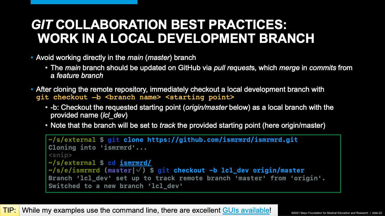Click "WORK IN A LOCAL DEVELOPMENT BRANCH" heading line
385x216 pixels.
[176, 38]
